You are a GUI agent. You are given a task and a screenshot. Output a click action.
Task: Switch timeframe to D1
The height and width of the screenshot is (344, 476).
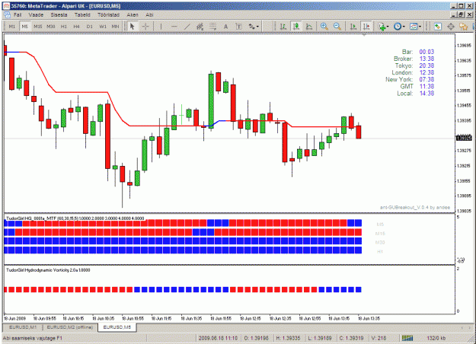(90, 27)
